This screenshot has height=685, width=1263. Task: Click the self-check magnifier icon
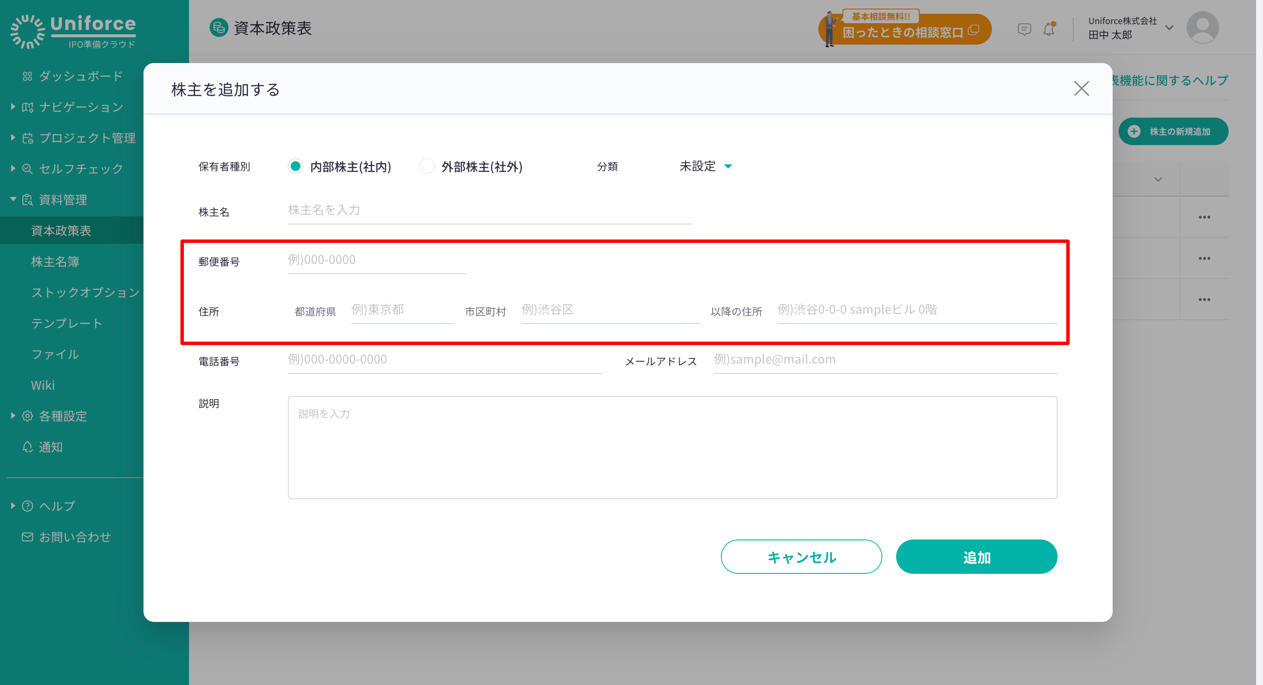click(x=27, y=169)
